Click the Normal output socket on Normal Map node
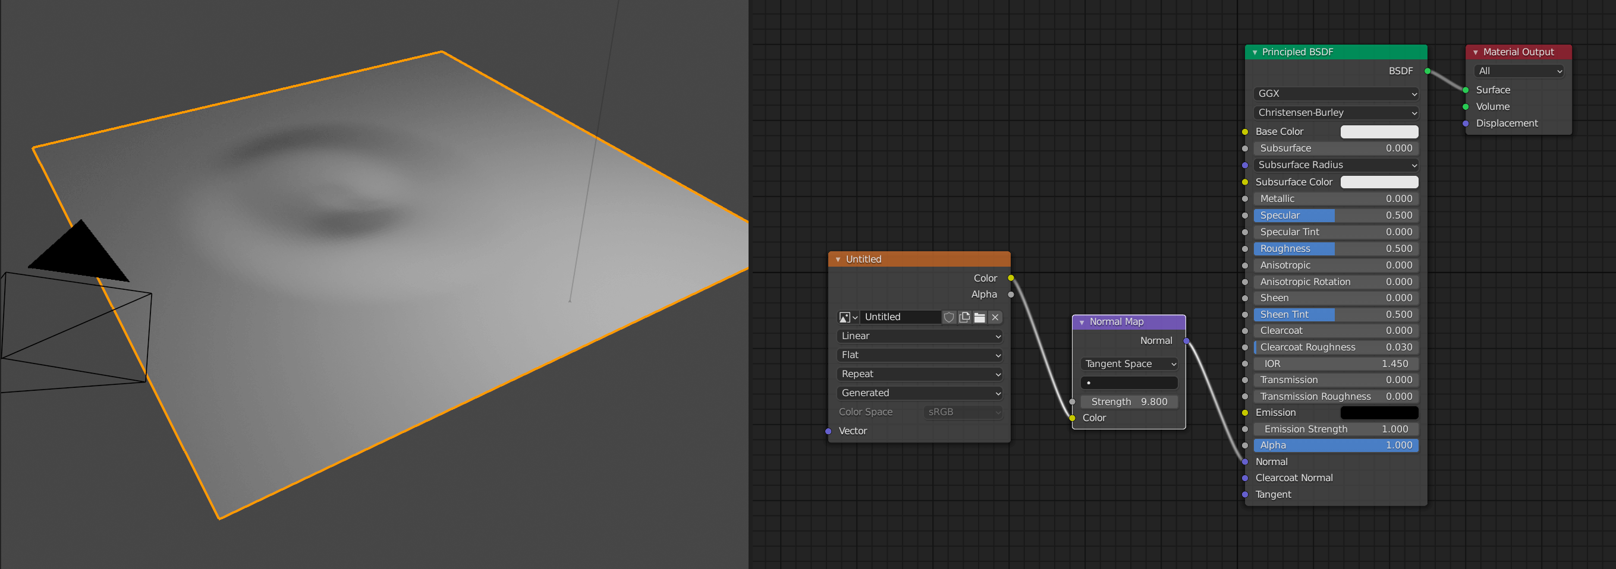The height and width of the screenshot is (569, 1616). [x=1185, y=340]
